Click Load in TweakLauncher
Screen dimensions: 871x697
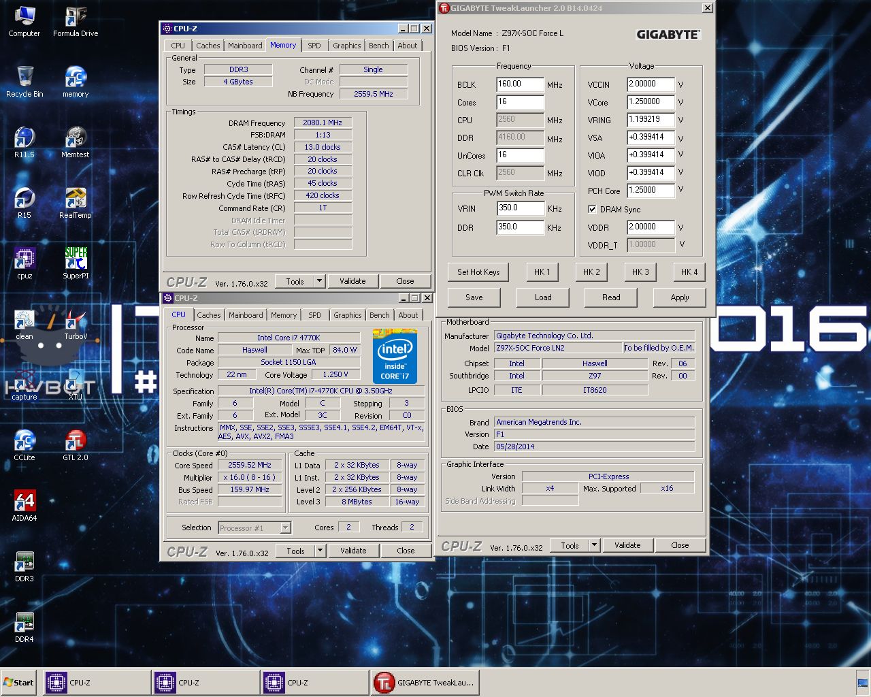(x=543, y=297)
